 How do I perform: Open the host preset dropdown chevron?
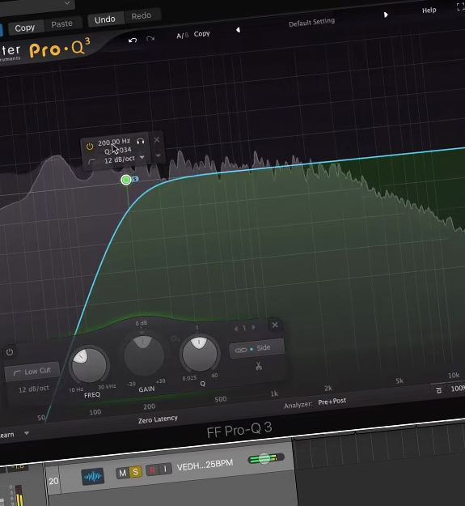(67, 3)
